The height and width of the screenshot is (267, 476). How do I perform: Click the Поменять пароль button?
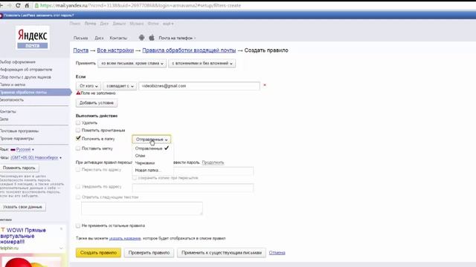pos(19,168)
